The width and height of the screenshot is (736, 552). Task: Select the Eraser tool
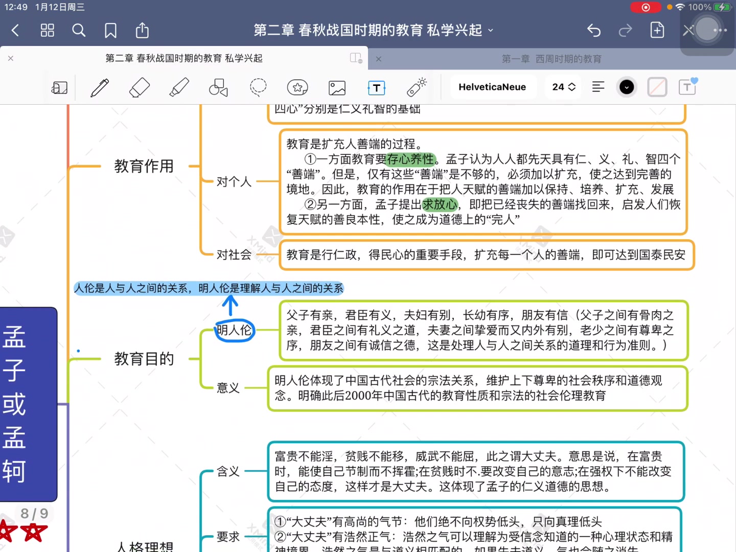[140, 87]
